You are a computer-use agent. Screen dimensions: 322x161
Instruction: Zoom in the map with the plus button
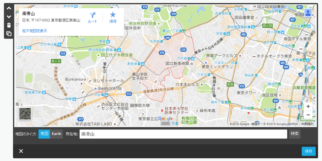point(308,106)
